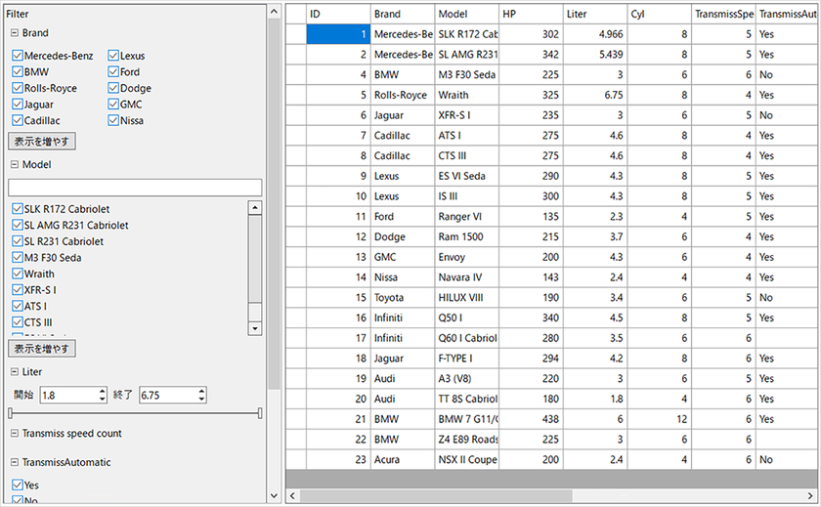Click the right handle of Liter range slider
This screenshot has height=507, width=821.
pos(260,413)
